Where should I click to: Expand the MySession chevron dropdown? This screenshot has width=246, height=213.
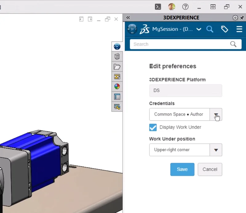(199, 29)
